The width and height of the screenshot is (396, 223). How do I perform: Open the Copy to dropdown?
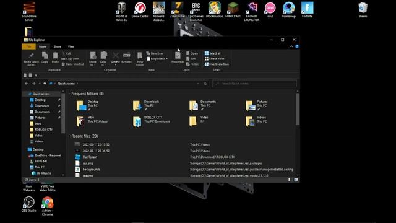[103, 59]
